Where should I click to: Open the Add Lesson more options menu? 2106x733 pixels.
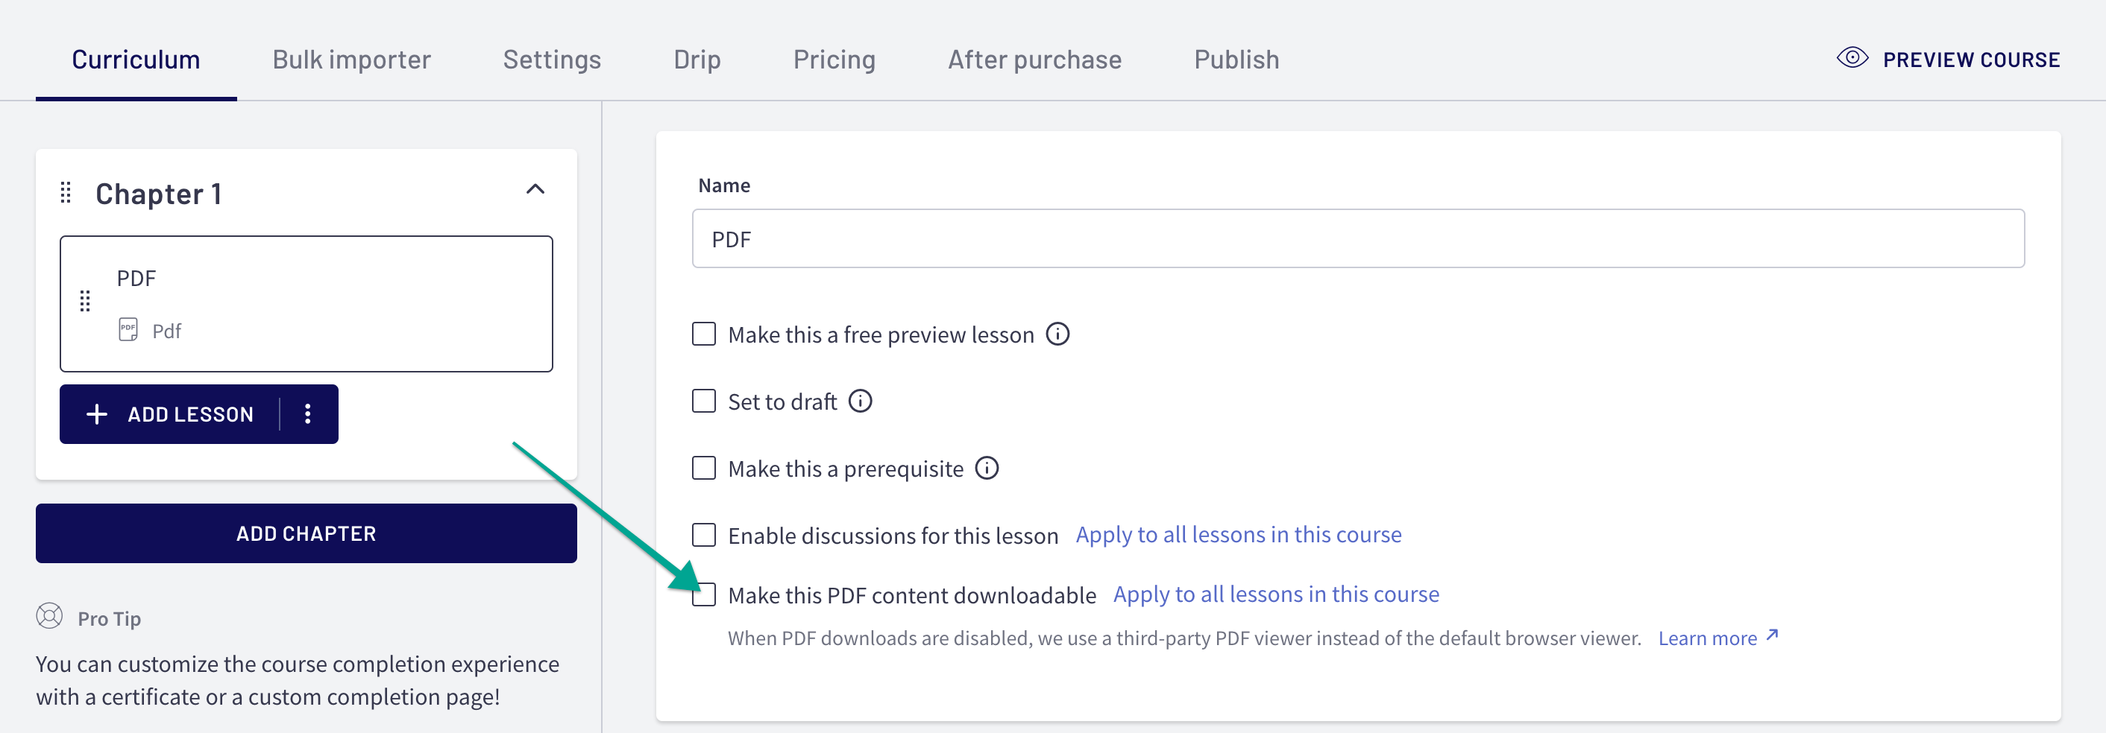click(x=308, y=414)
